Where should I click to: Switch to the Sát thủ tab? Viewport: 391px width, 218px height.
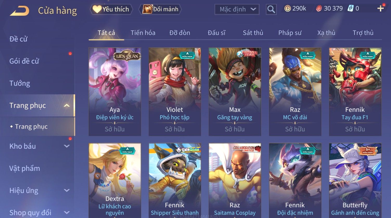[253, 33]
